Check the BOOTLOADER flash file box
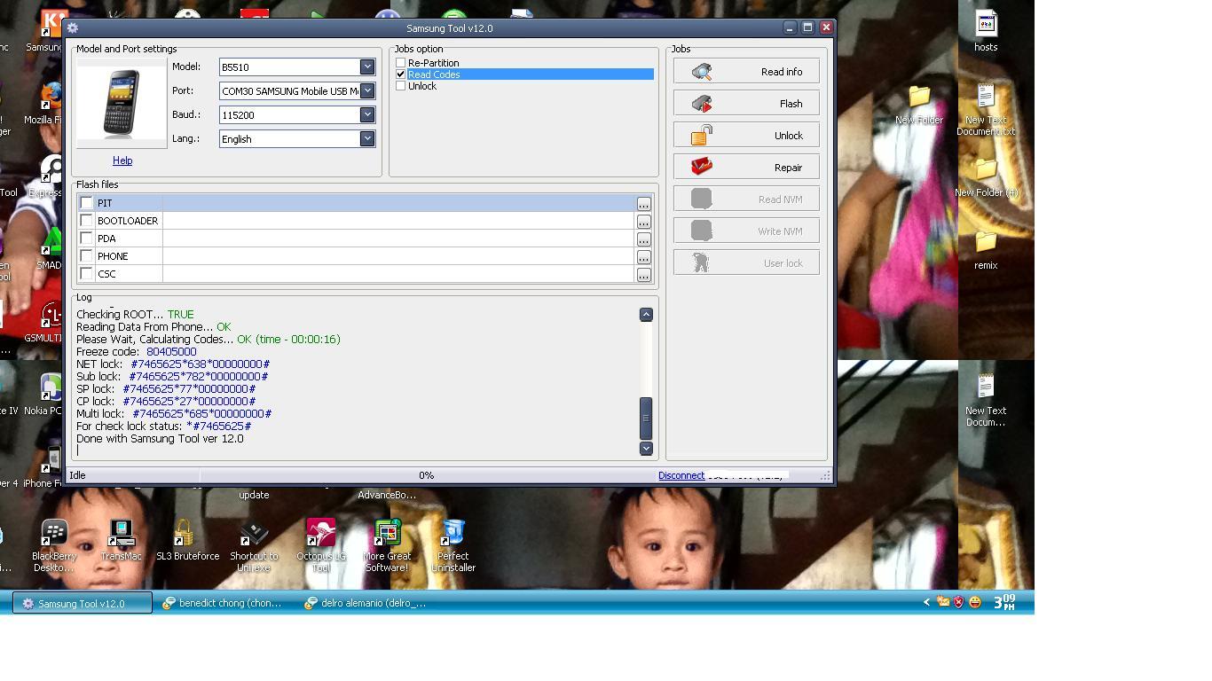This screenshot has height=681, width=1212. [x=87, y=221]
